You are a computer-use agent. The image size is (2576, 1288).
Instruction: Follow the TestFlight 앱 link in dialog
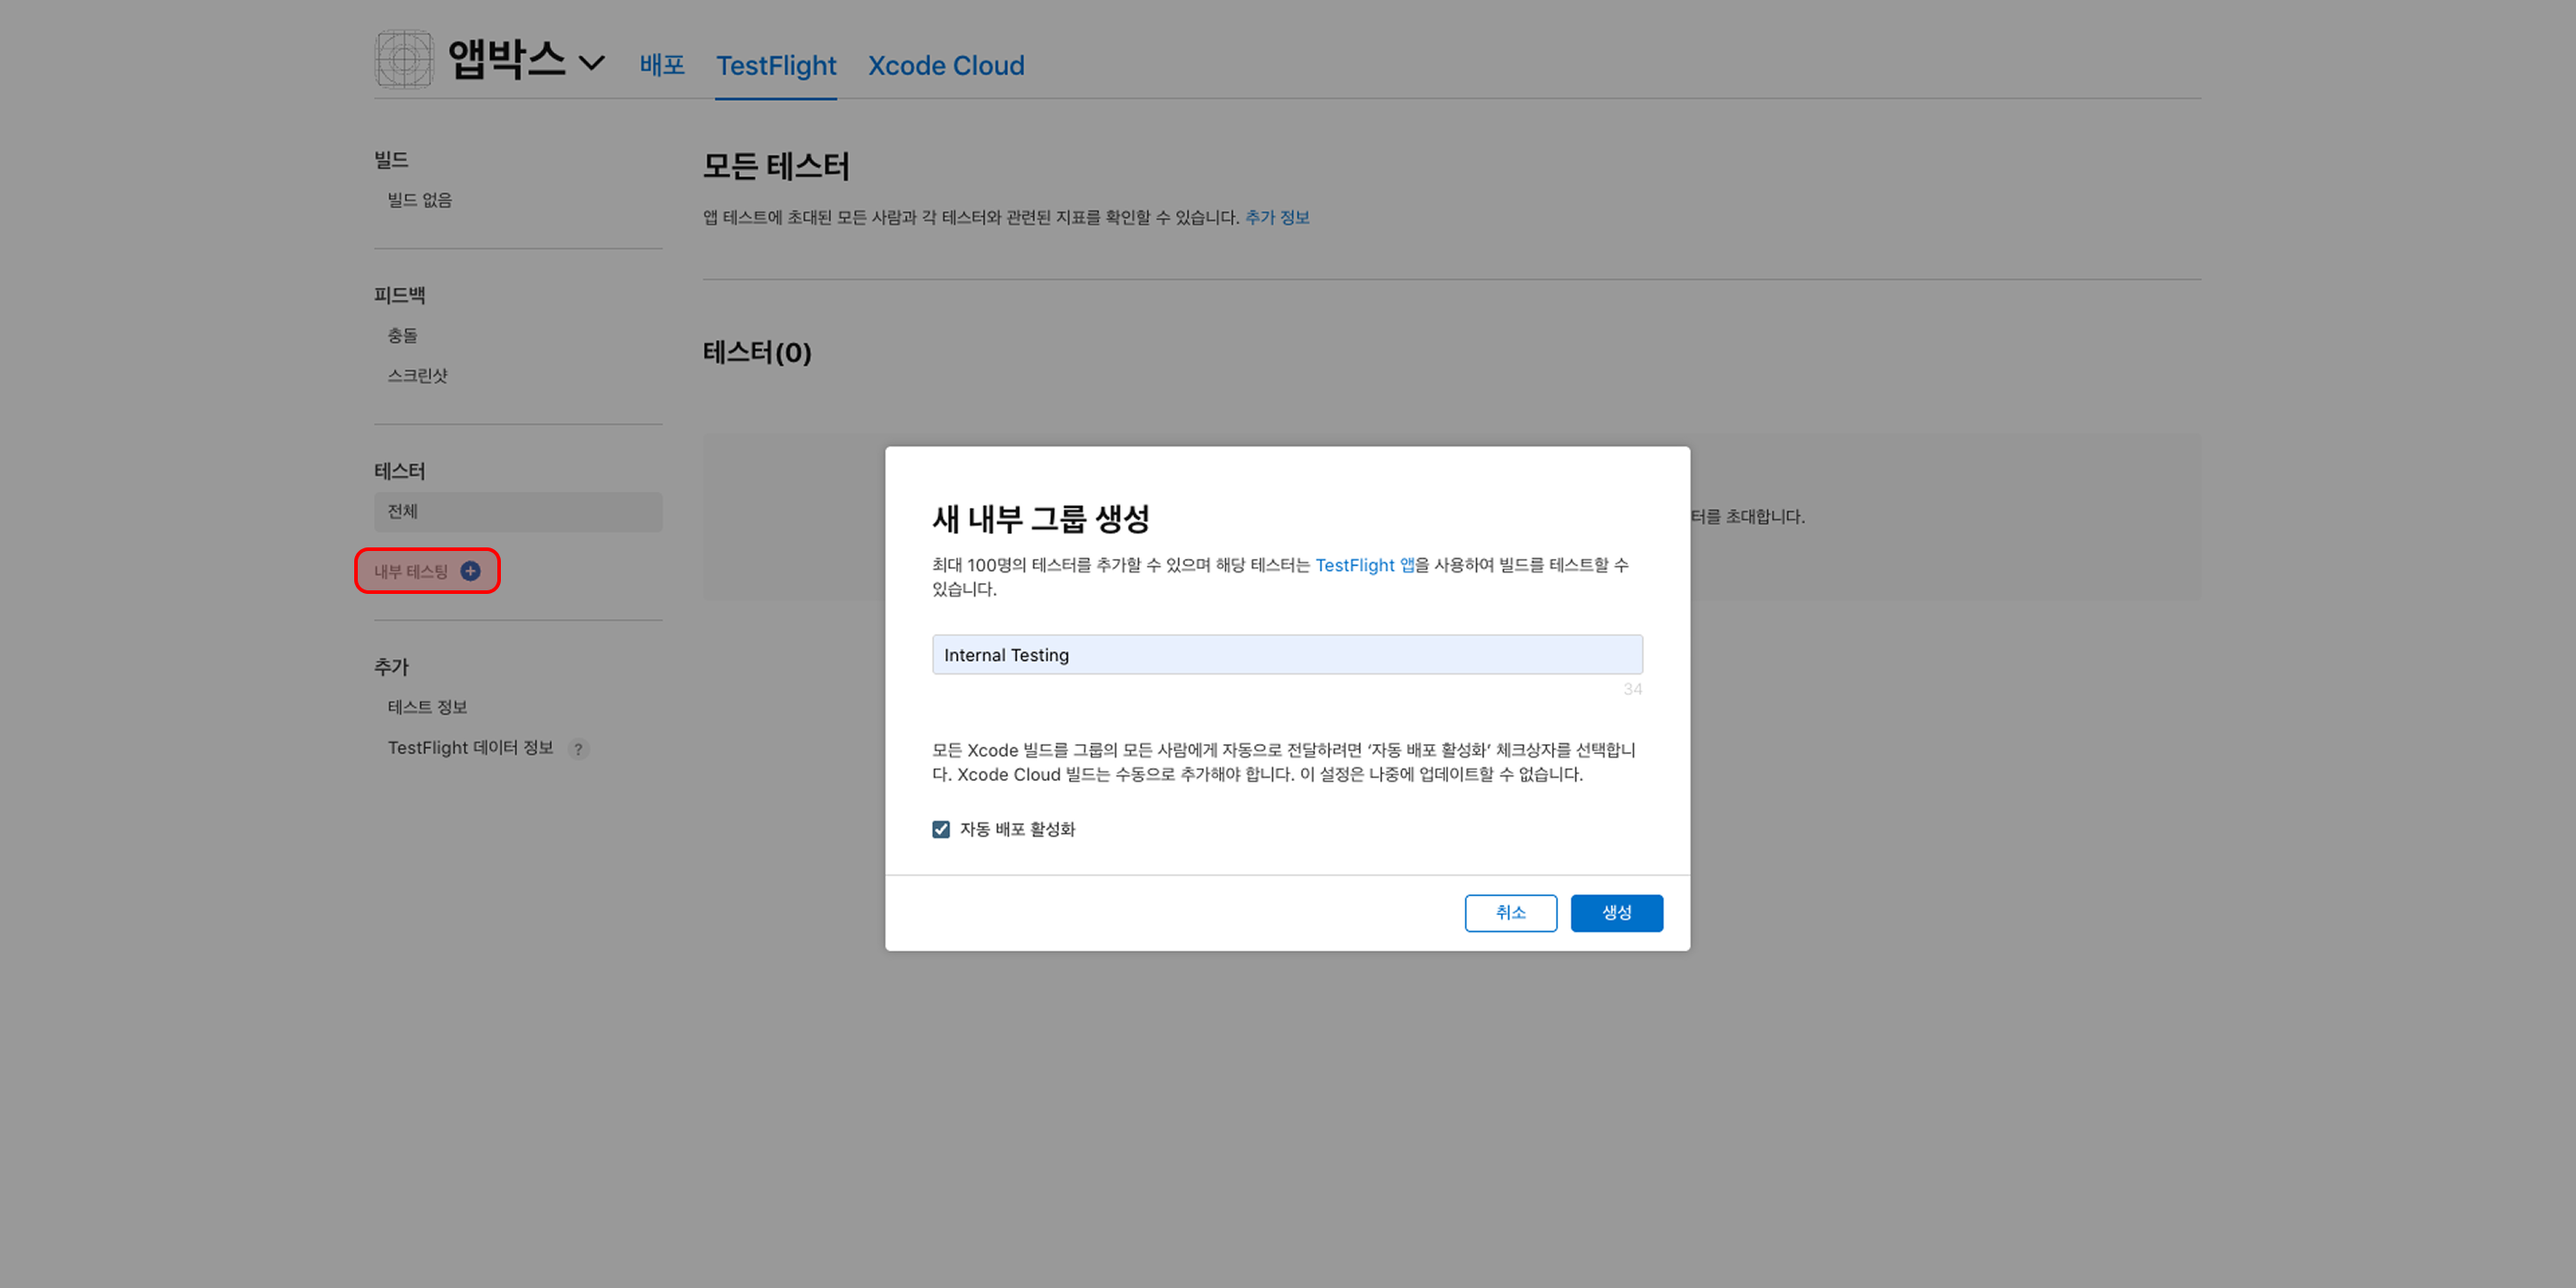[1365, 565]
